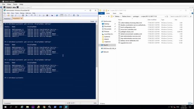Click Task View icon on taskbar
The width and height of the screenshot is (194, 109).
click(x=16, y=107)
